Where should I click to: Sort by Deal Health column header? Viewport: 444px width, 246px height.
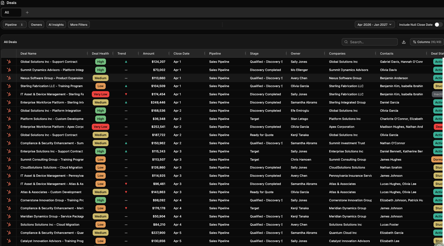100,53
